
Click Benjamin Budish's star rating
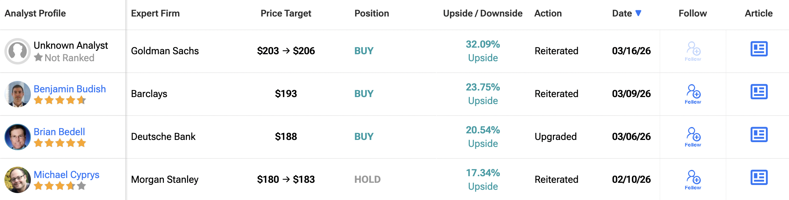pyautogui.click(x=60, y=100)
